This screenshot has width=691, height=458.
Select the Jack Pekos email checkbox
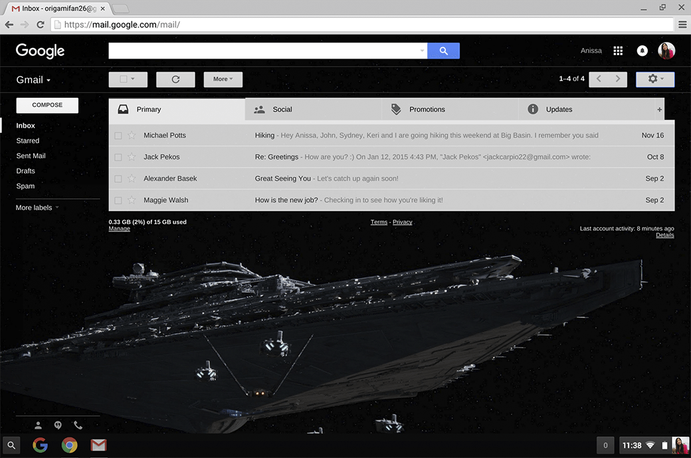[x=118, y=158]
